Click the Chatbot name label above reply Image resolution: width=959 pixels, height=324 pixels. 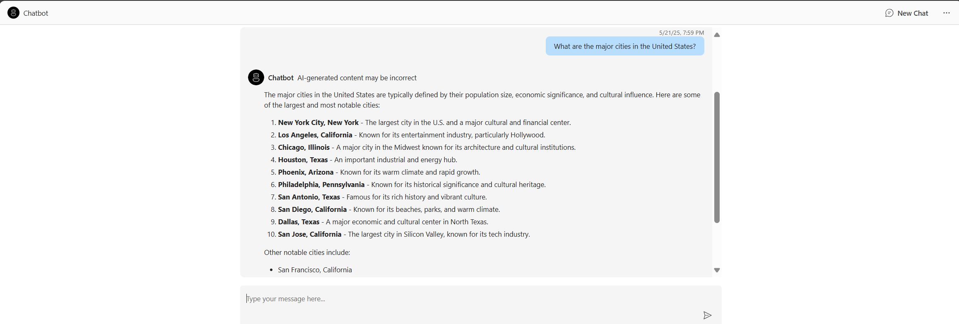(x=281, y=78)
